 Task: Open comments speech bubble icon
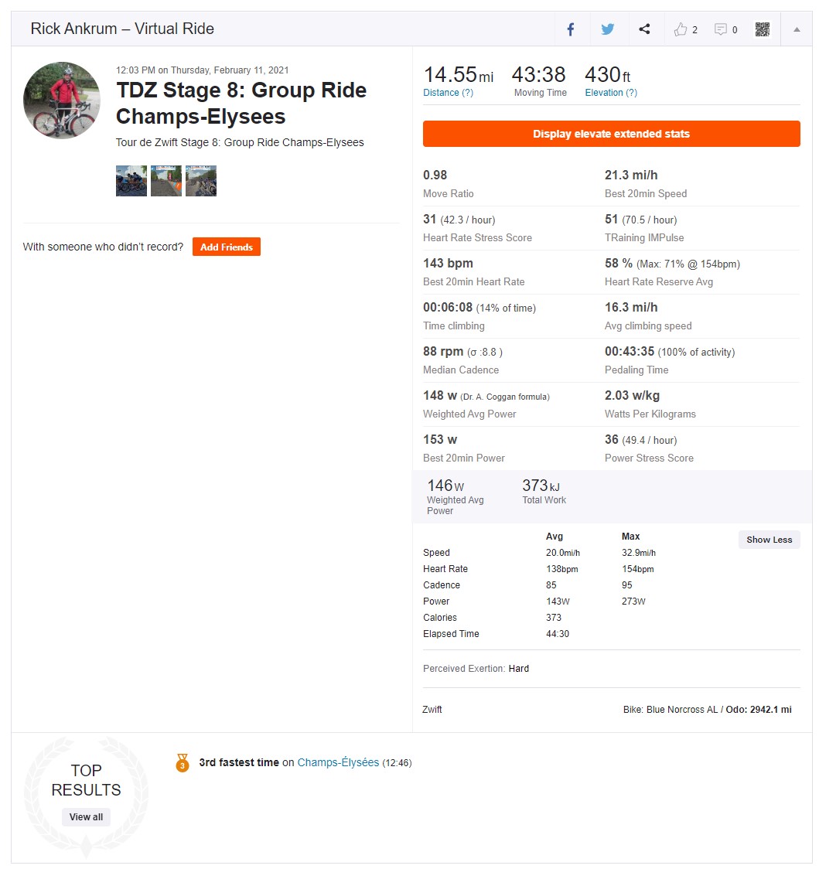point(720,29)
